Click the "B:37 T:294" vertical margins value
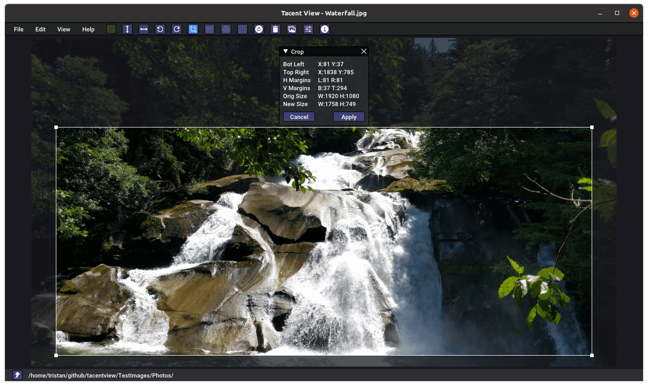648x386 pixels. coord(332,88)
